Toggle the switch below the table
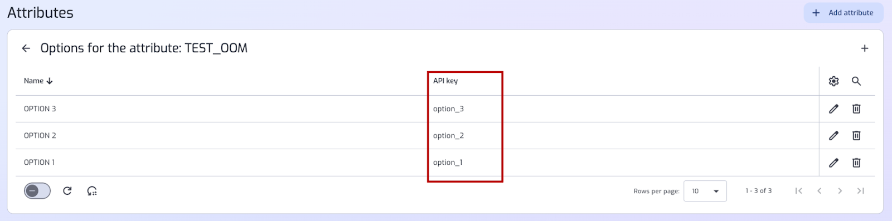The width and height of the screenshot is (892, 221). (x=37, y=191)
